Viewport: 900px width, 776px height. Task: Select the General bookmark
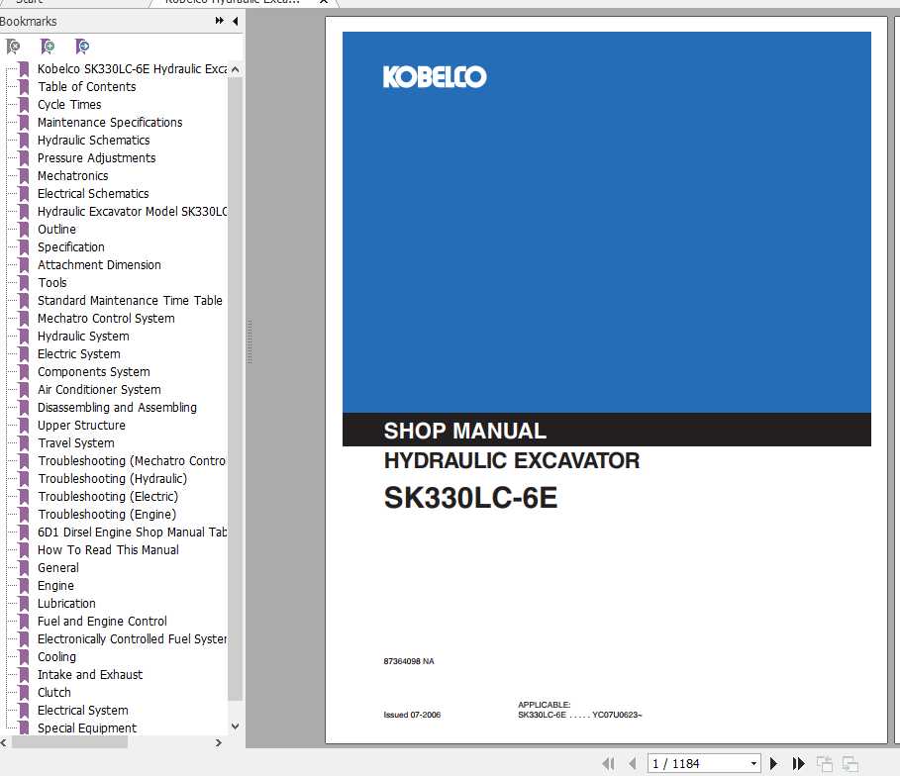tap(58, 567)
